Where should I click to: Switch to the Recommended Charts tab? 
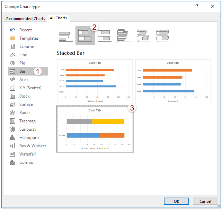tap(26, 19)
